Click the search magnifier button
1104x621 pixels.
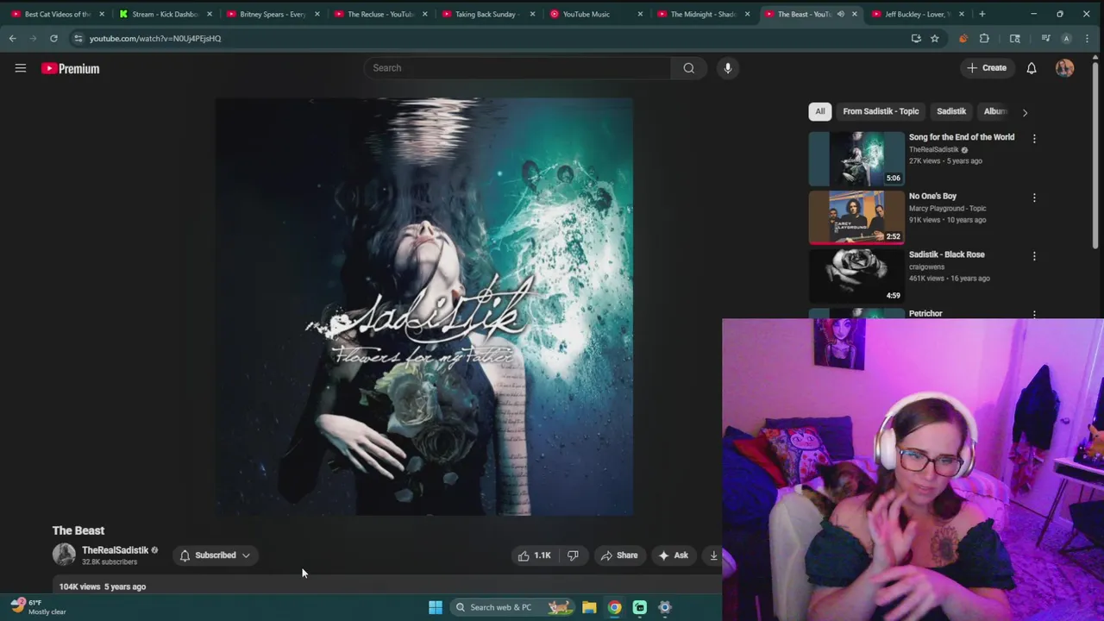[x=688, y=68]
